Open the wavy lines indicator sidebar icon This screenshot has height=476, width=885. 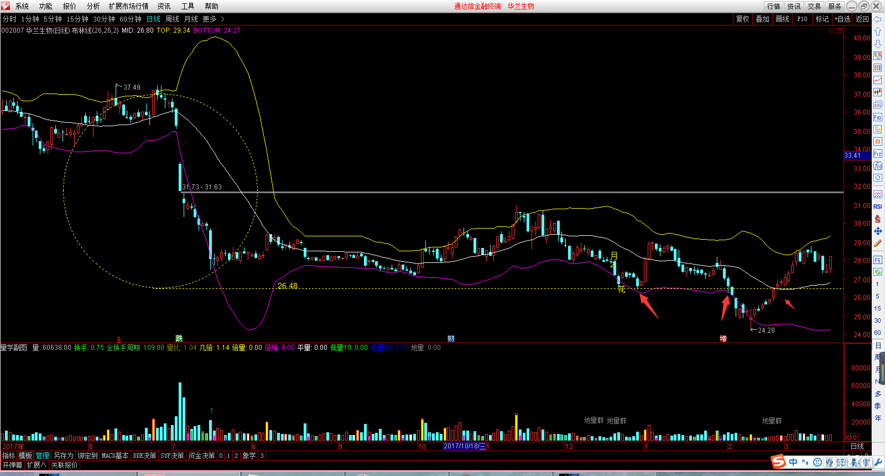(878, 194)
